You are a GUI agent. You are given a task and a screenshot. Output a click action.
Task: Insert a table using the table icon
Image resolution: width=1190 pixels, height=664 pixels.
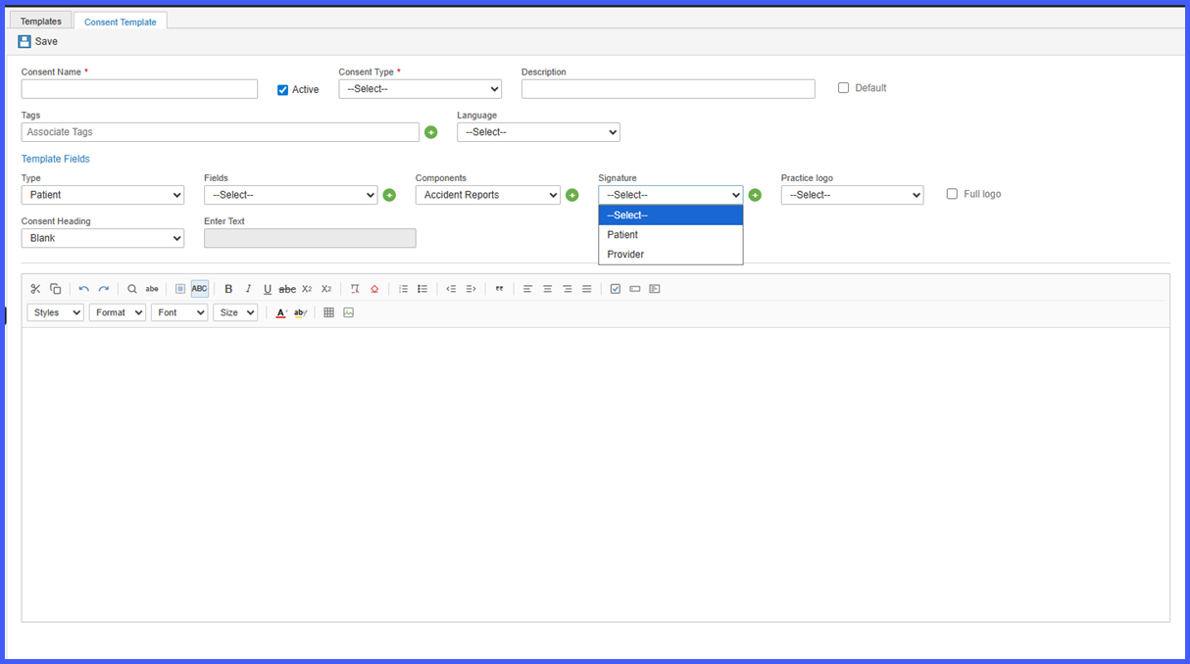[x=328, y=312]
